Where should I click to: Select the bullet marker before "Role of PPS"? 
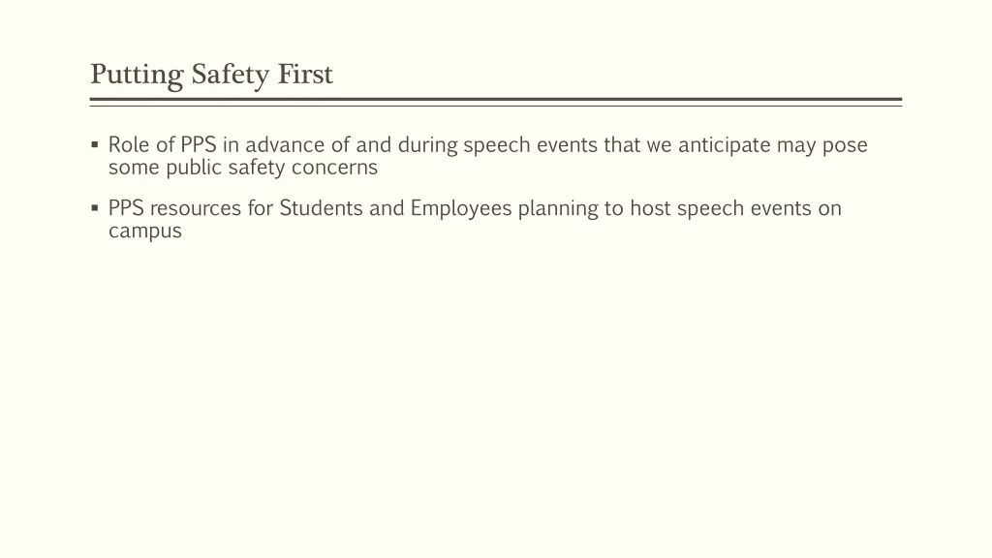click(95, 145)
